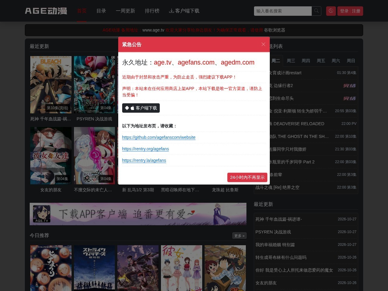Click the 更多 » button for 今日推荐
The image size is (388, 291).
click(x=239, y=236)
